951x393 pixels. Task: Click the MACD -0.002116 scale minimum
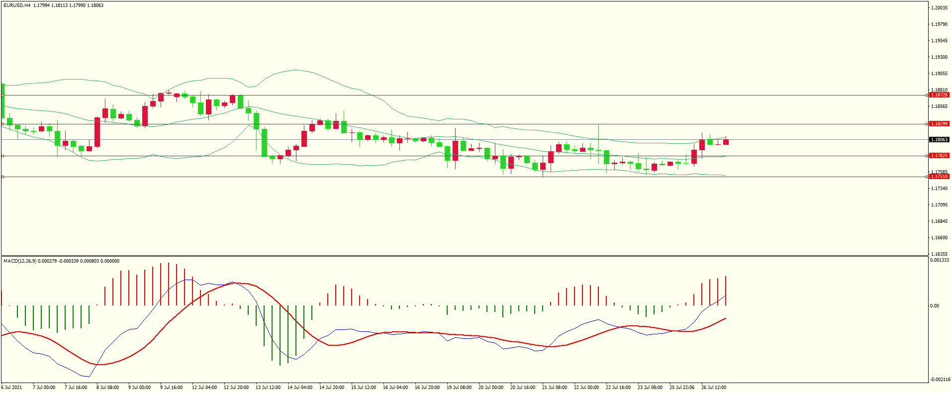[x=939, y=380]
